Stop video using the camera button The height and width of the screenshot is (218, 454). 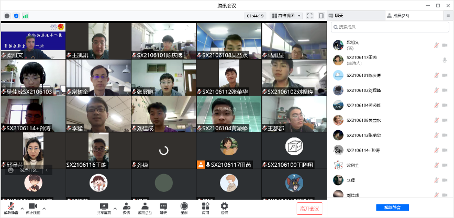(x=32, y=207)
